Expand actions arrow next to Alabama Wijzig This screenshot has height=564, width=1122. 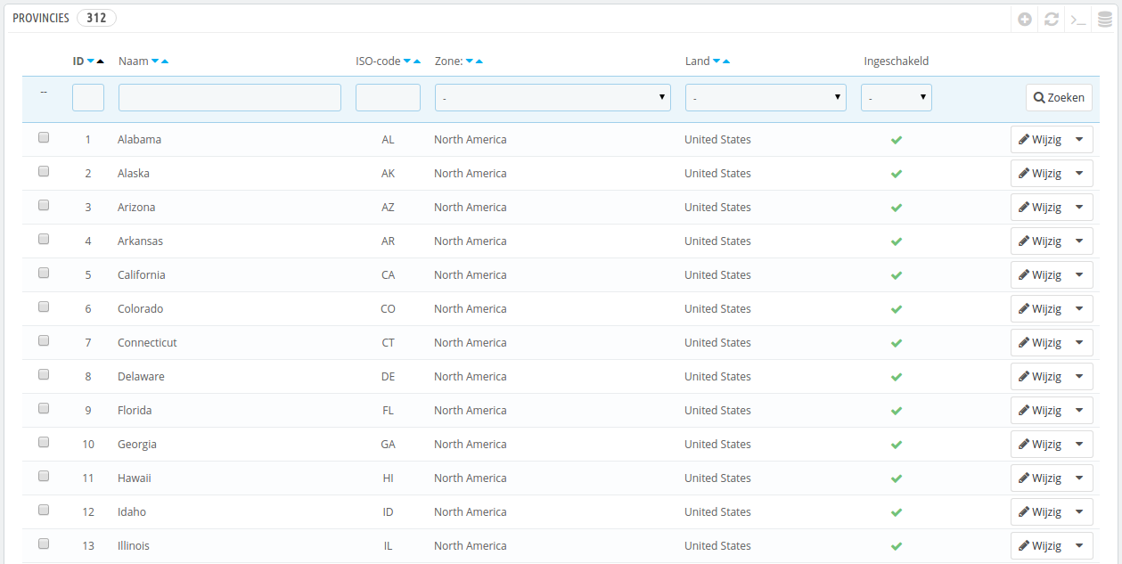(1080, 140)
